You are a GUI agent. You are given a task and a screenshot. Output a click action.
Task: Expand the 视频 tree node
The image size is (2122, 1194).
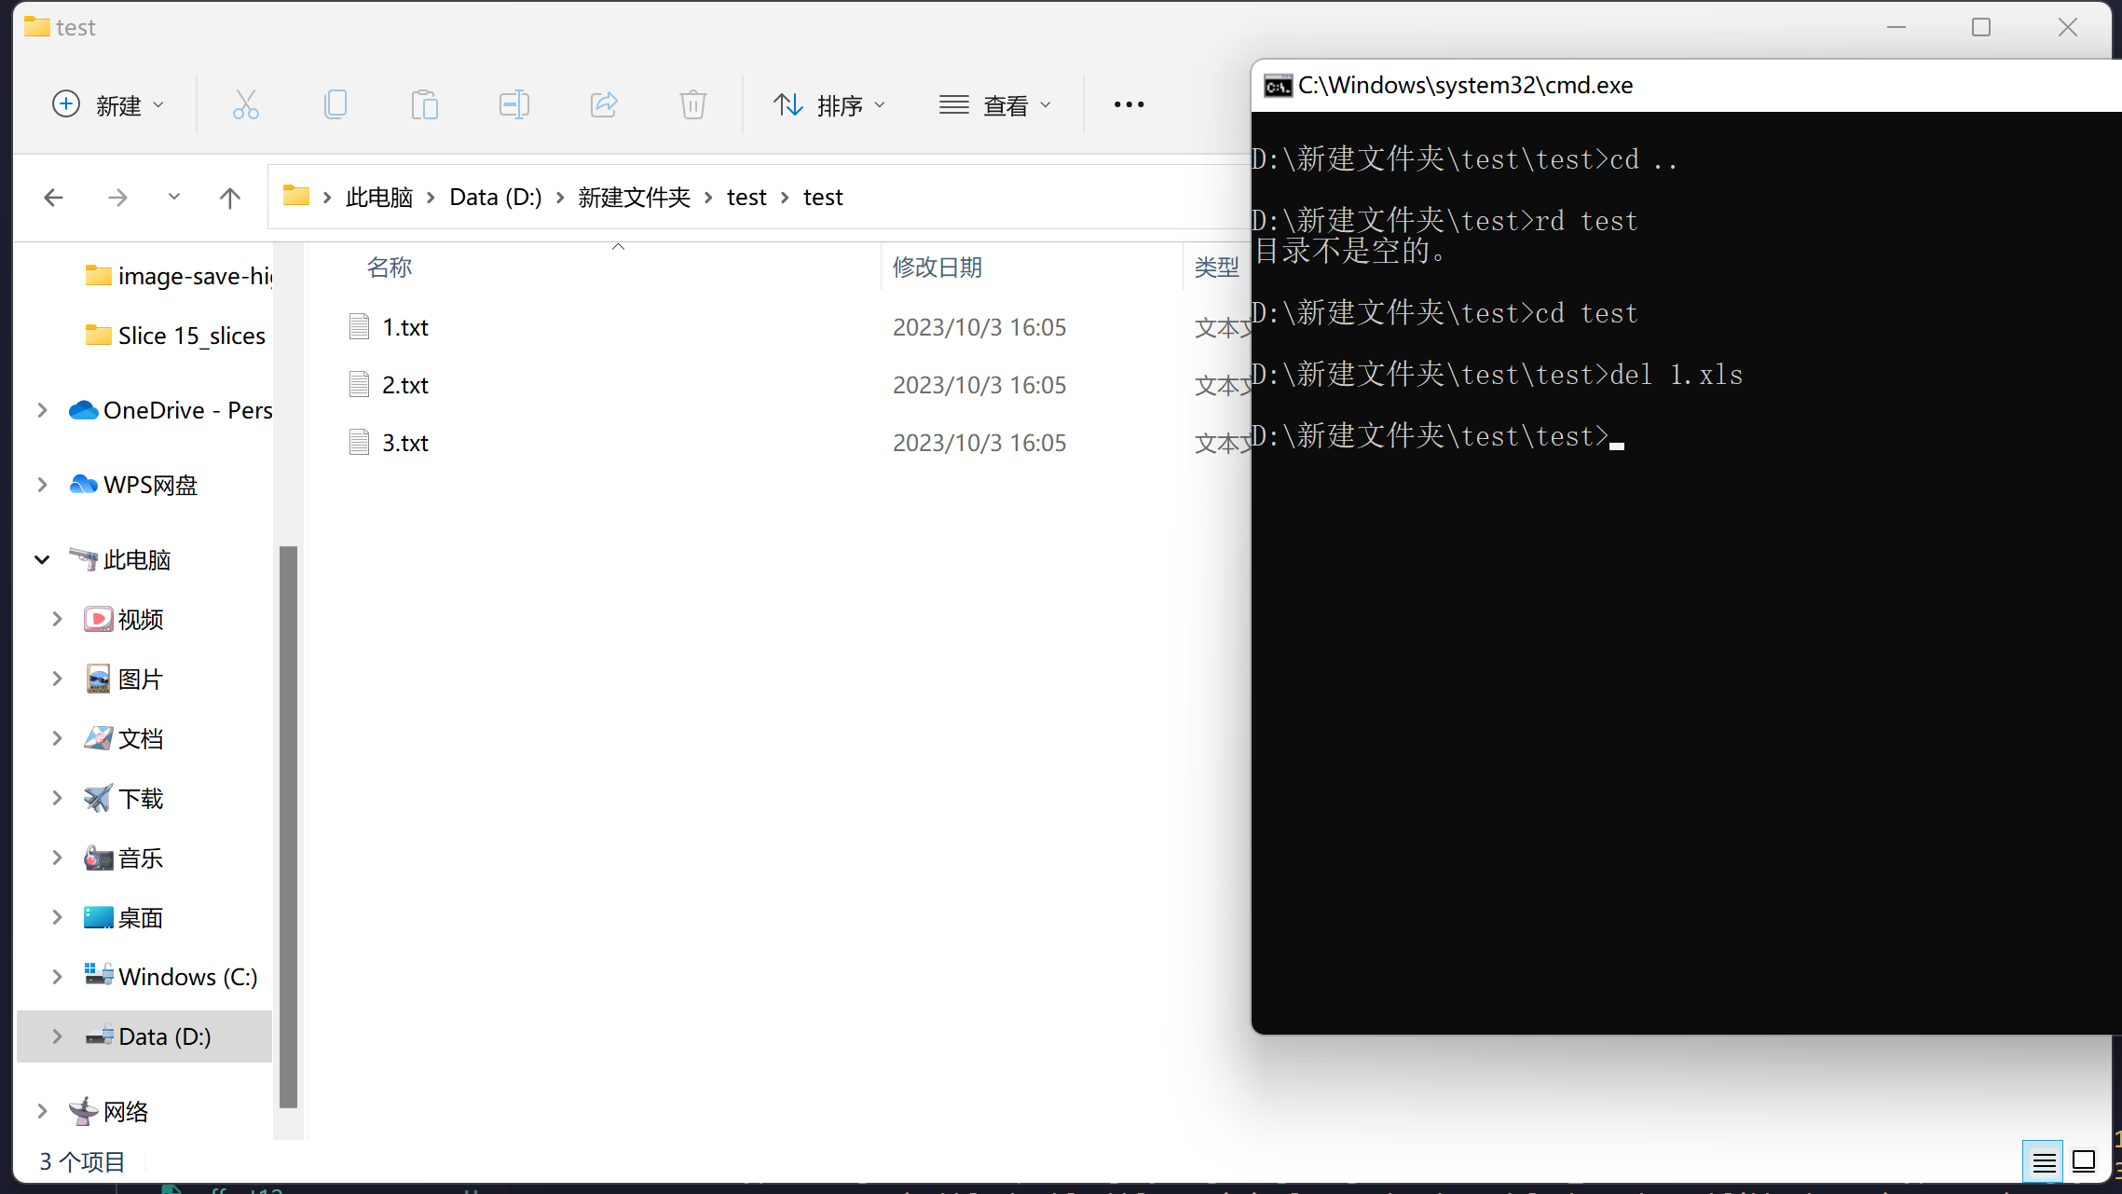click(x=57, y=619)
